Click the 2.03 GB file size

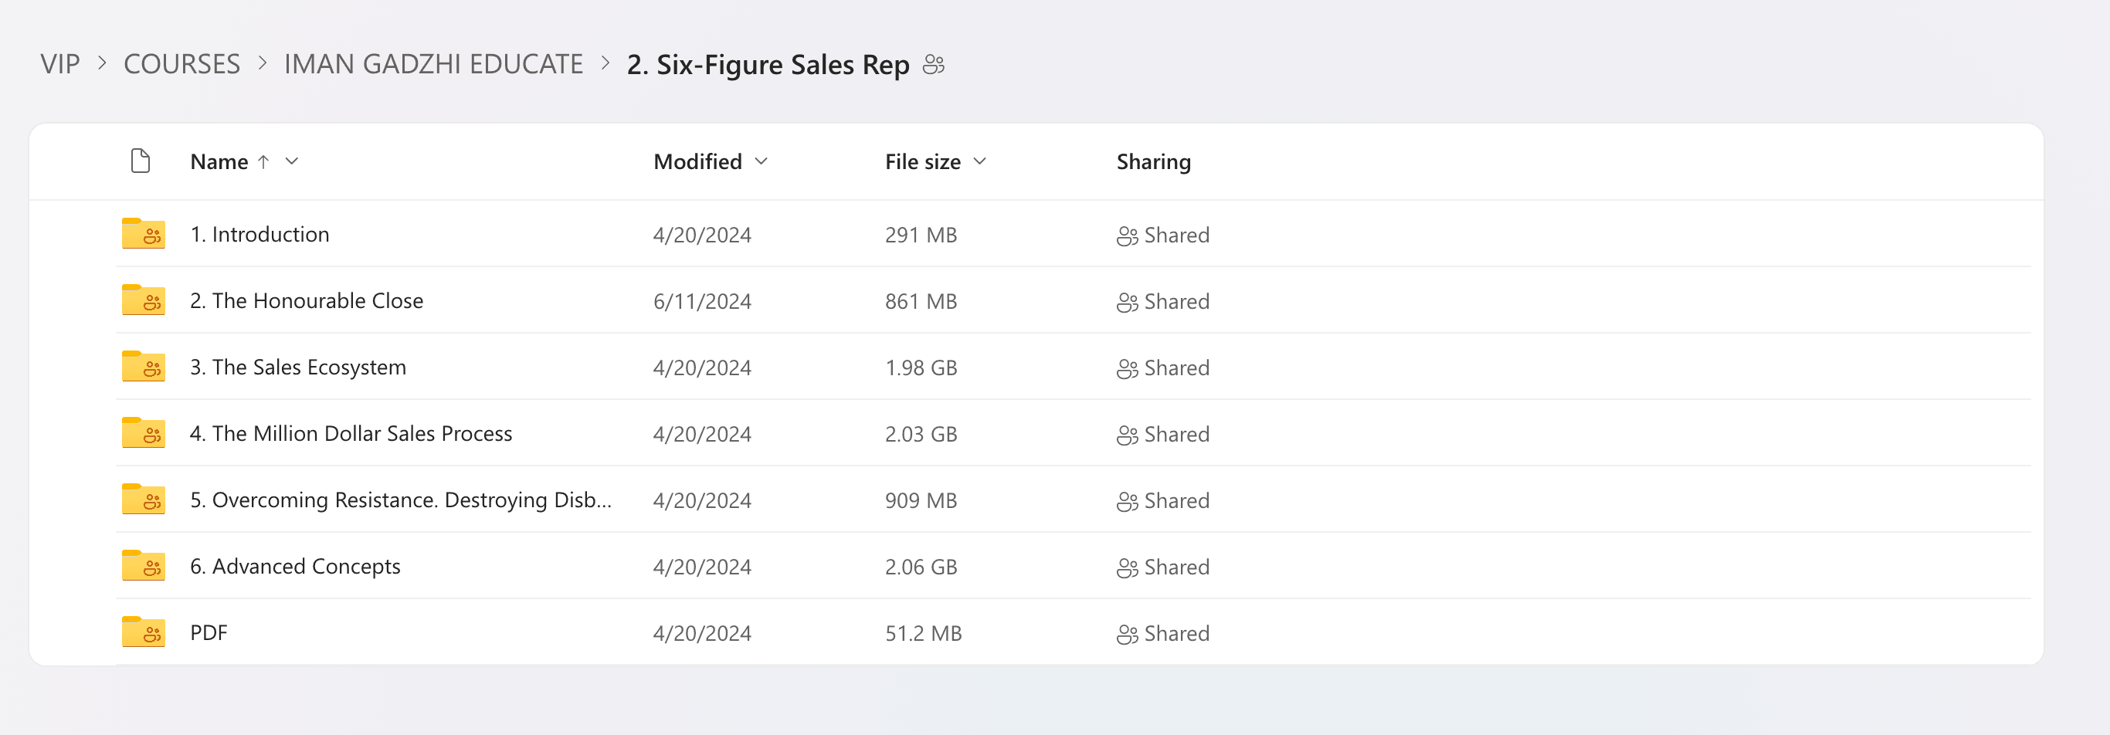tap(921, 434)
